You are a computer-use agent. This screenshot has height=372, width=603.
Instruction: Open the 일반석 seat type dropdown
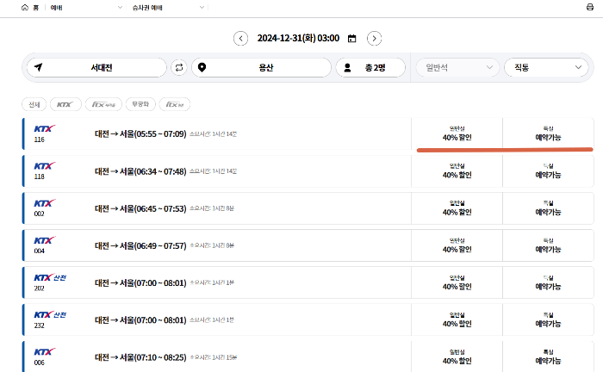tap(457, 68)
